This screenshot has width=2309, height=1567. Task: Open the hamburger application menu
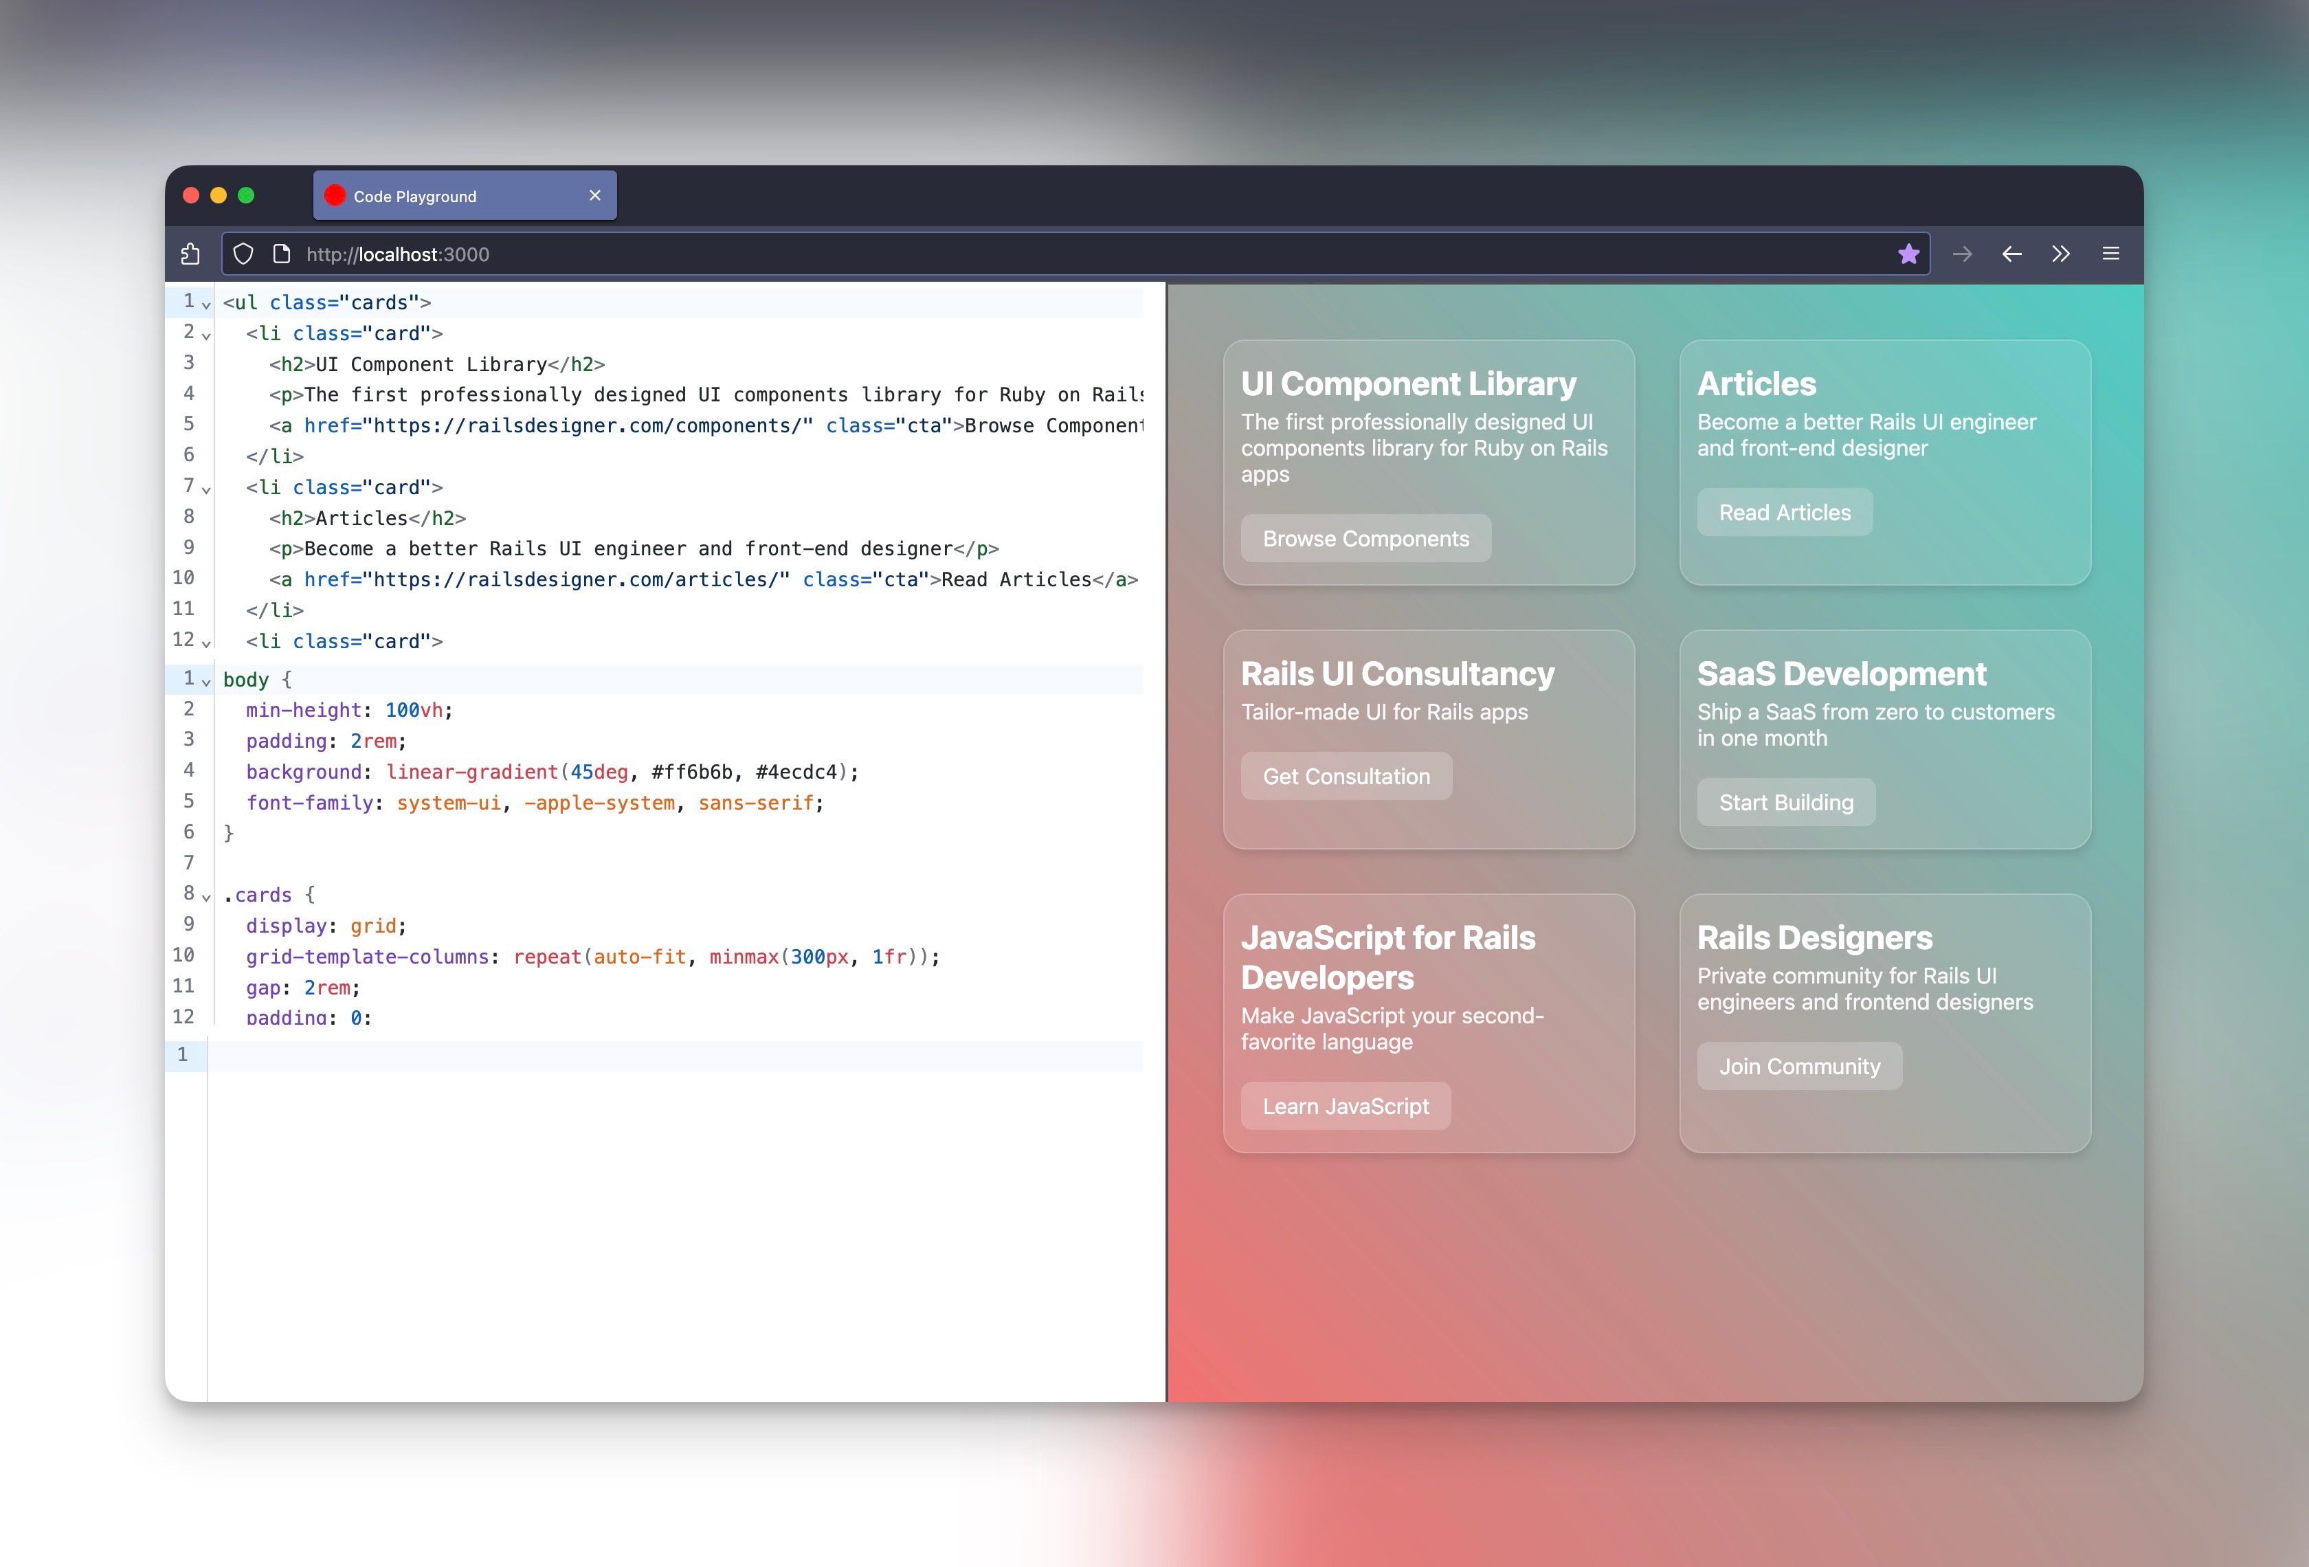pos(2111,254)
